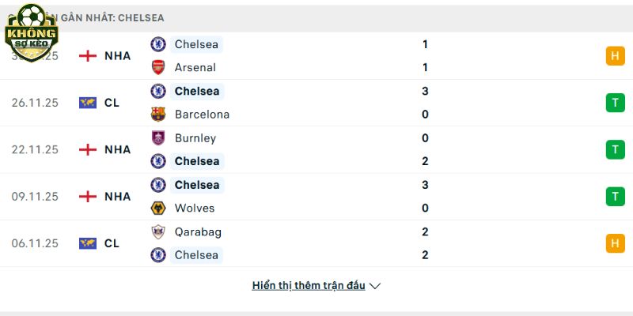Click the Burnley club crest
This screenshot has width=633, height=316.
[158, 137]
